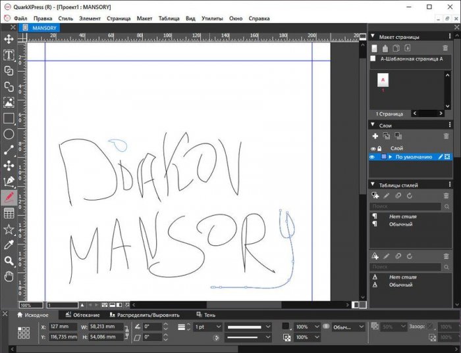Click the add new layer plus icon
This screenshot has height=353, width=461.
point(375,136)
